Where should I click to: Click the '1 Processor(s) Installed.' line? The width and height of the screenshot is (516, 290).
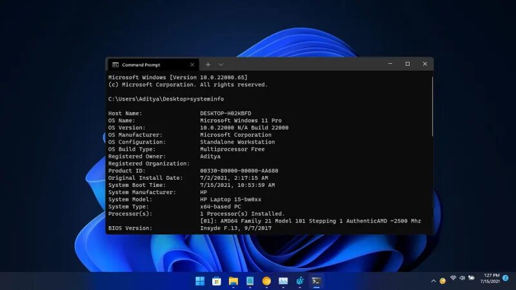(243, 214)
